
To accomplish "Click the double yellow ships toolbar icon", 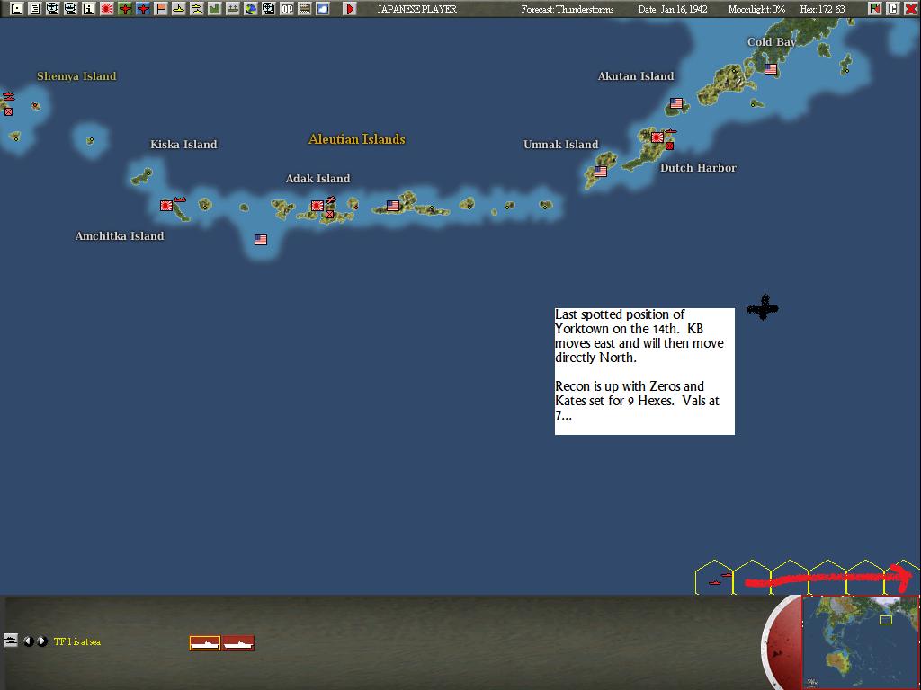I will [x=197, y=9].
